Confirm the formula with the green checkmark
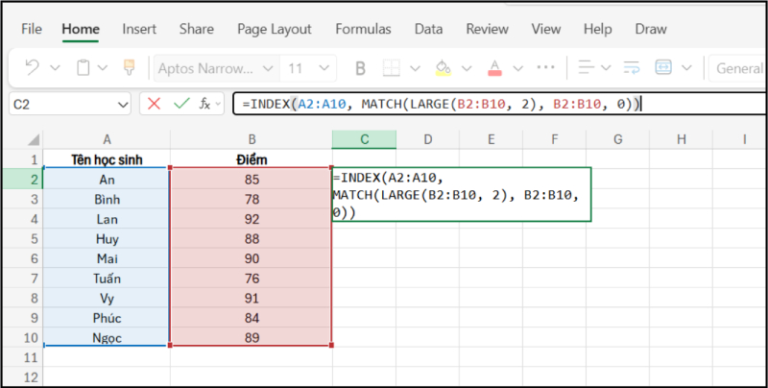 pos(180,104)
